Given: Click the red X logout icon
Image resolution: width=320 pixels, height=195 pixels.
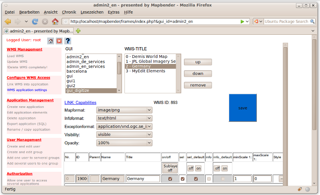Looking at the screenshot, I should tap(59, 41).
